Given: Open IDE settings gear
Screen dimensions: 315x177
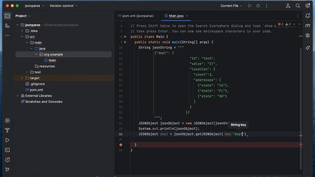Looking at the screenshot, I should coord(308,6).
